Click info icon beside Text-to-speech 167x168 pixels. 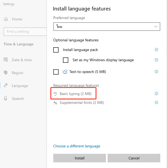[156, 72]
